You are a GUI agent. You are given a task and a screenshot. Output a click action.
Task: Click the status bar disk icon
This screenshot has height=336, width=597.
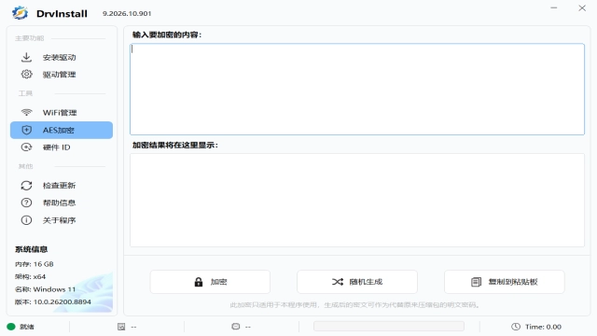(x=121, y=327)
